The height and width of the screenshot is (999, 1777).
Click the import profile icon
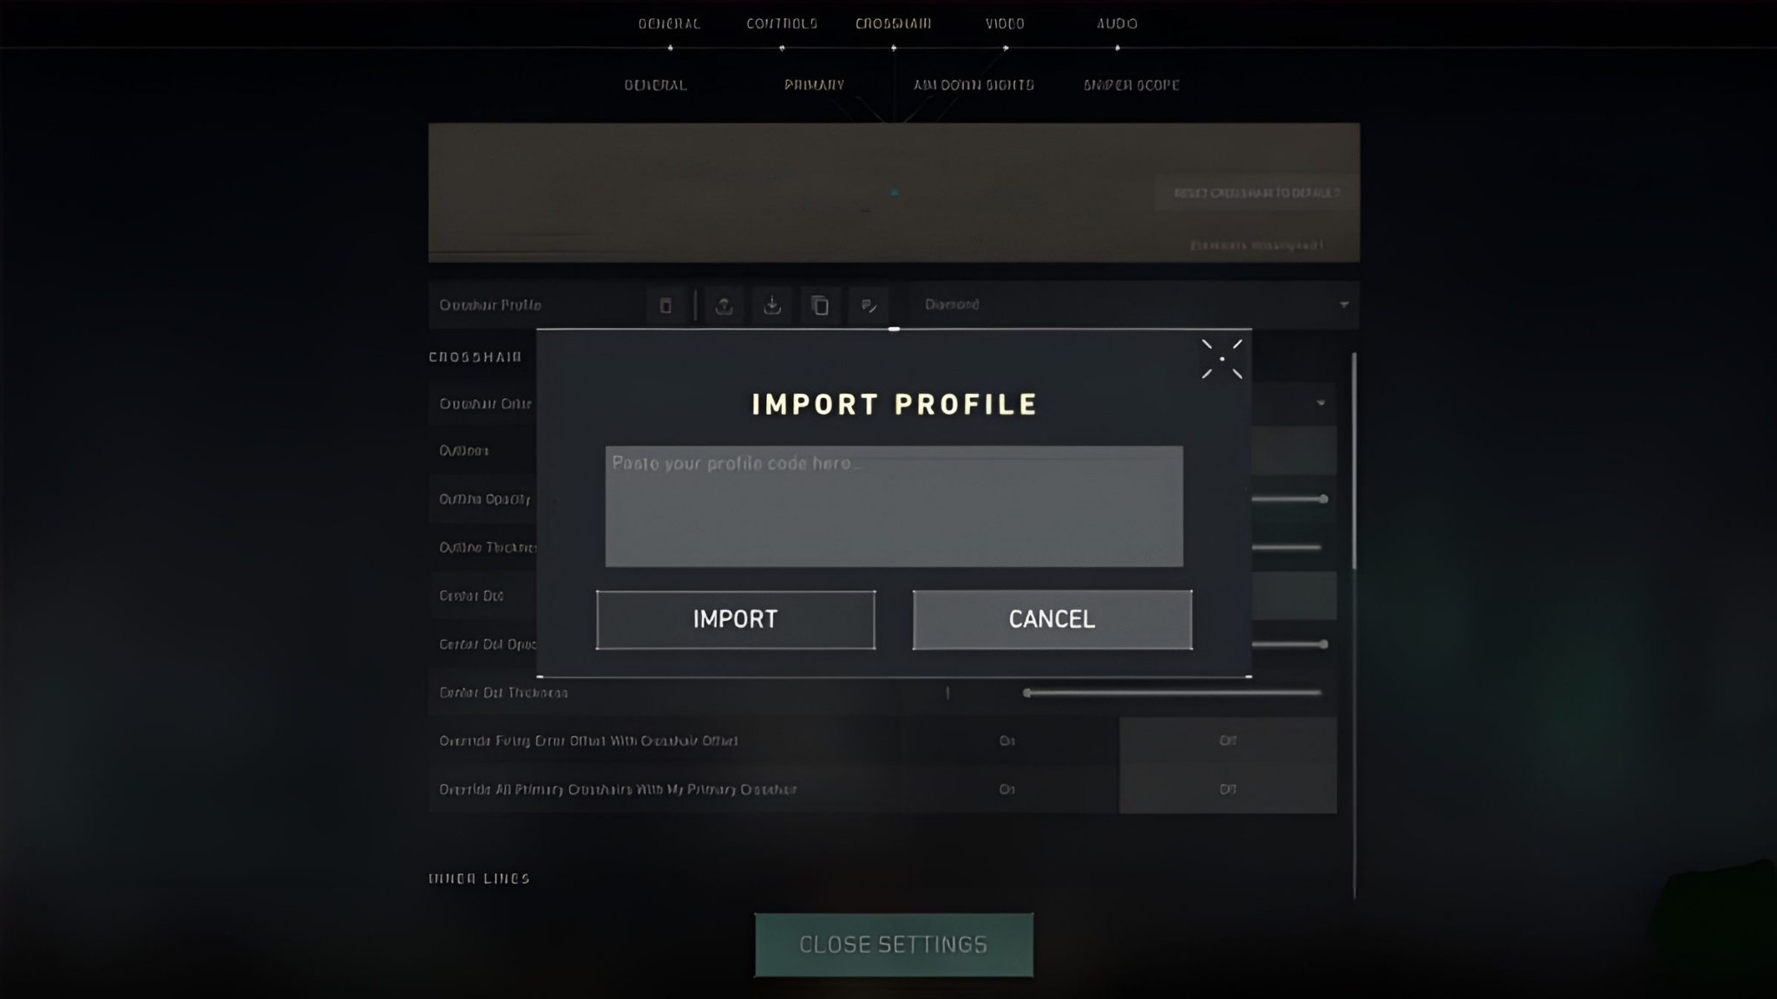[x=771, y=305]
